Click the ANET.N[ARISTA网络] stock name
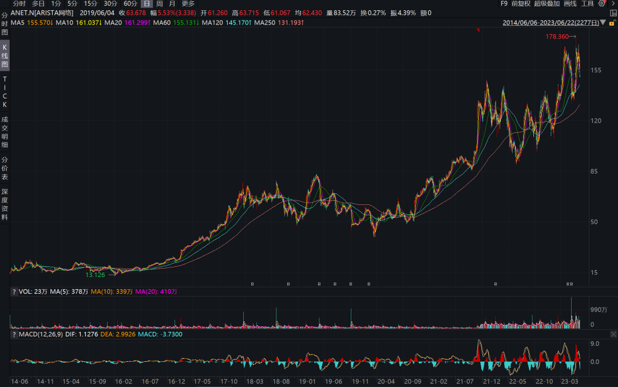 [x=42, y=13]
